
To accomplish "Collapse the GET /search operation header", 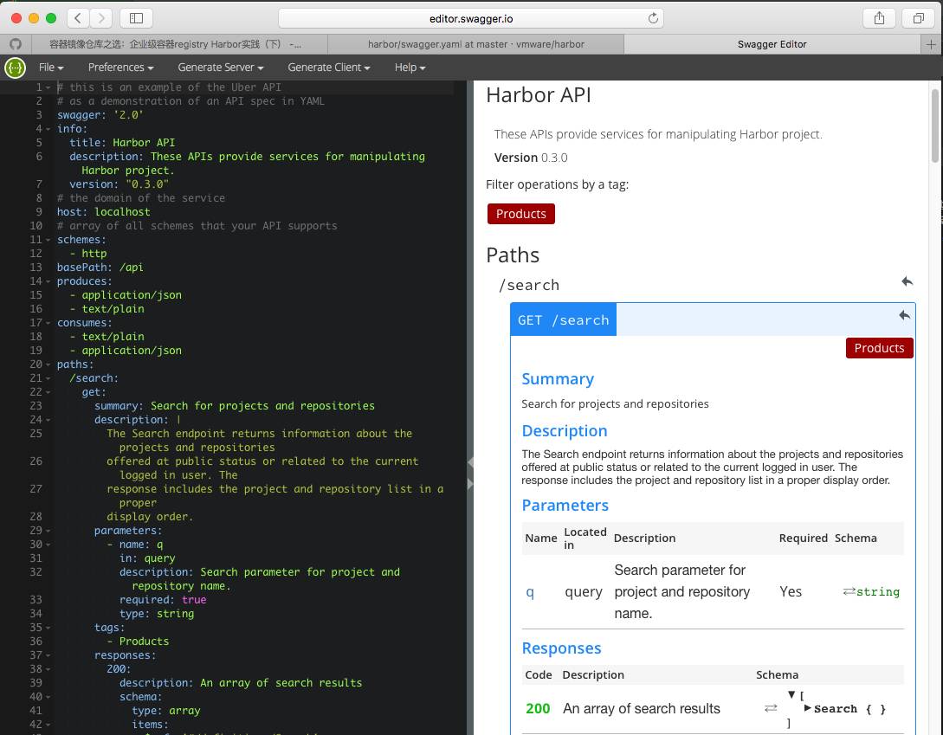I will [x=563, y=319].
